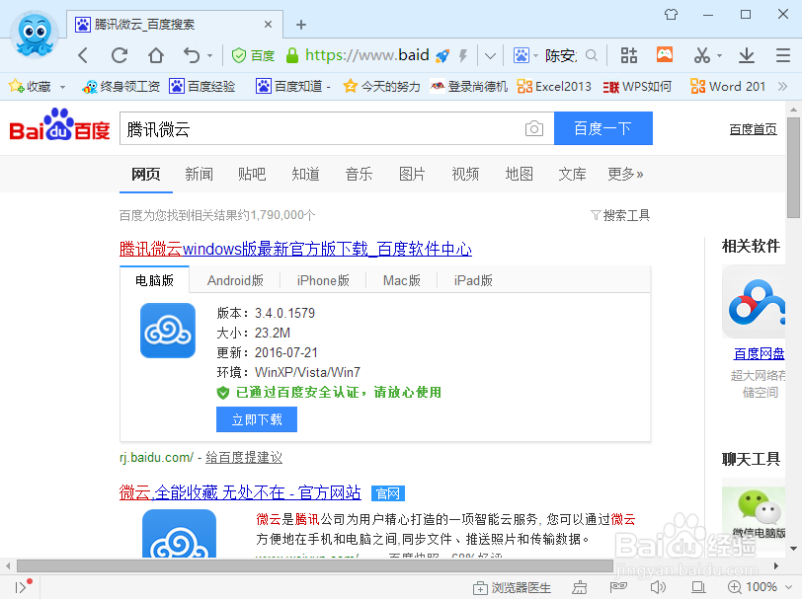Click the undo closed tab arrow icon
Screen dimensions: 802x599
click(x=192, y=55)
